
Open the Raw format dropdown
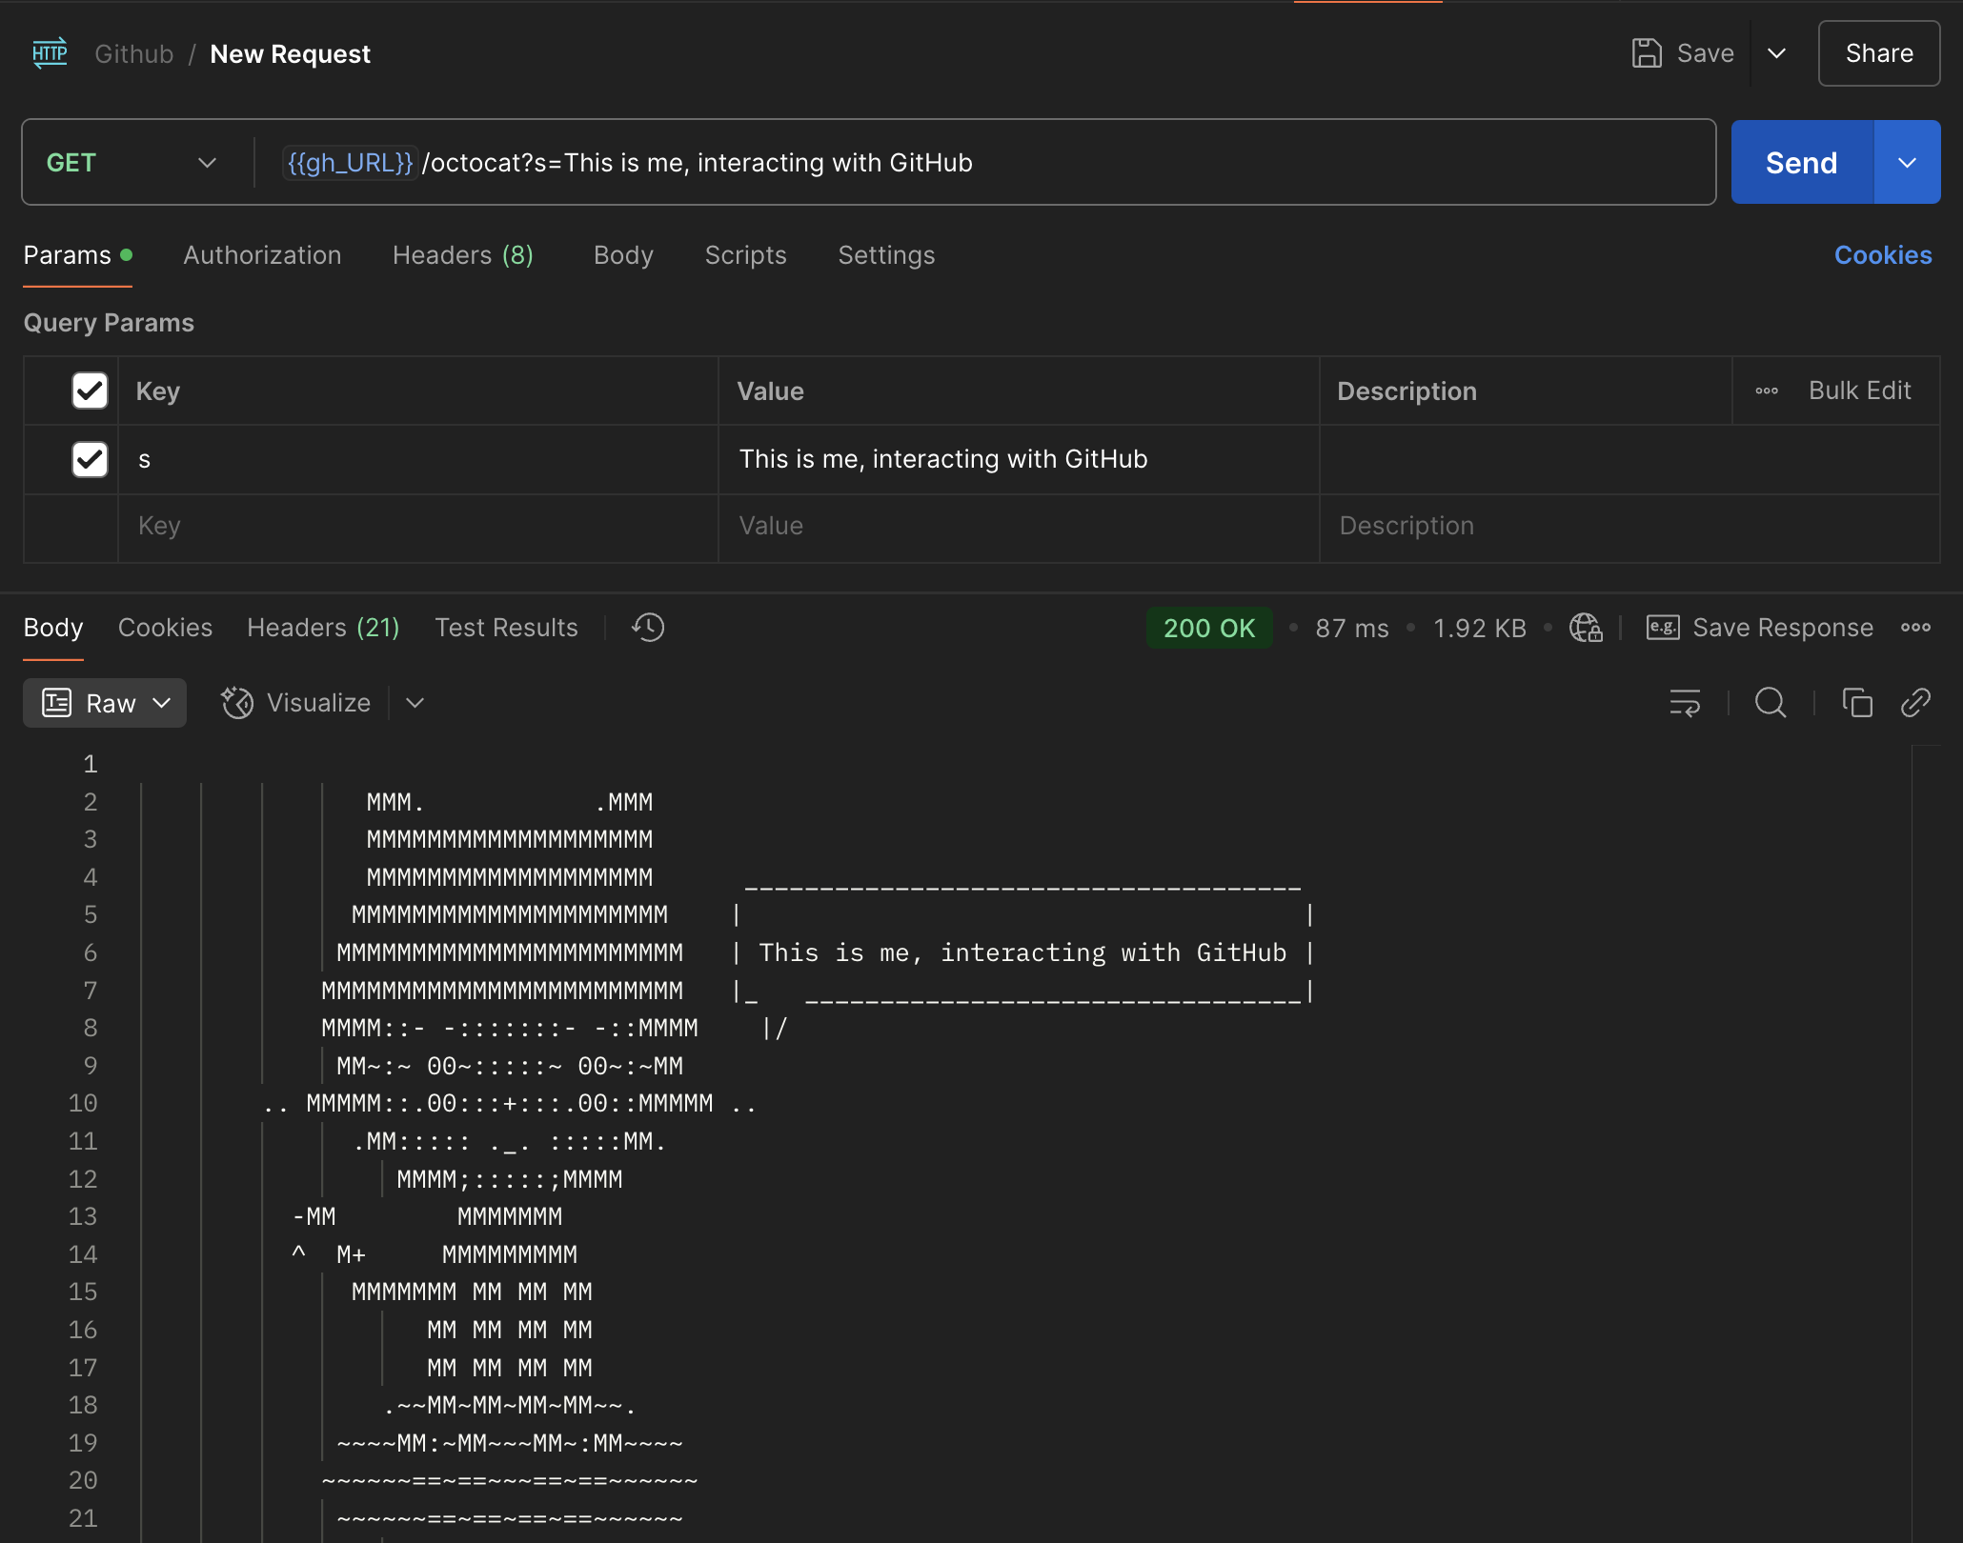click(x=105, y=703)
